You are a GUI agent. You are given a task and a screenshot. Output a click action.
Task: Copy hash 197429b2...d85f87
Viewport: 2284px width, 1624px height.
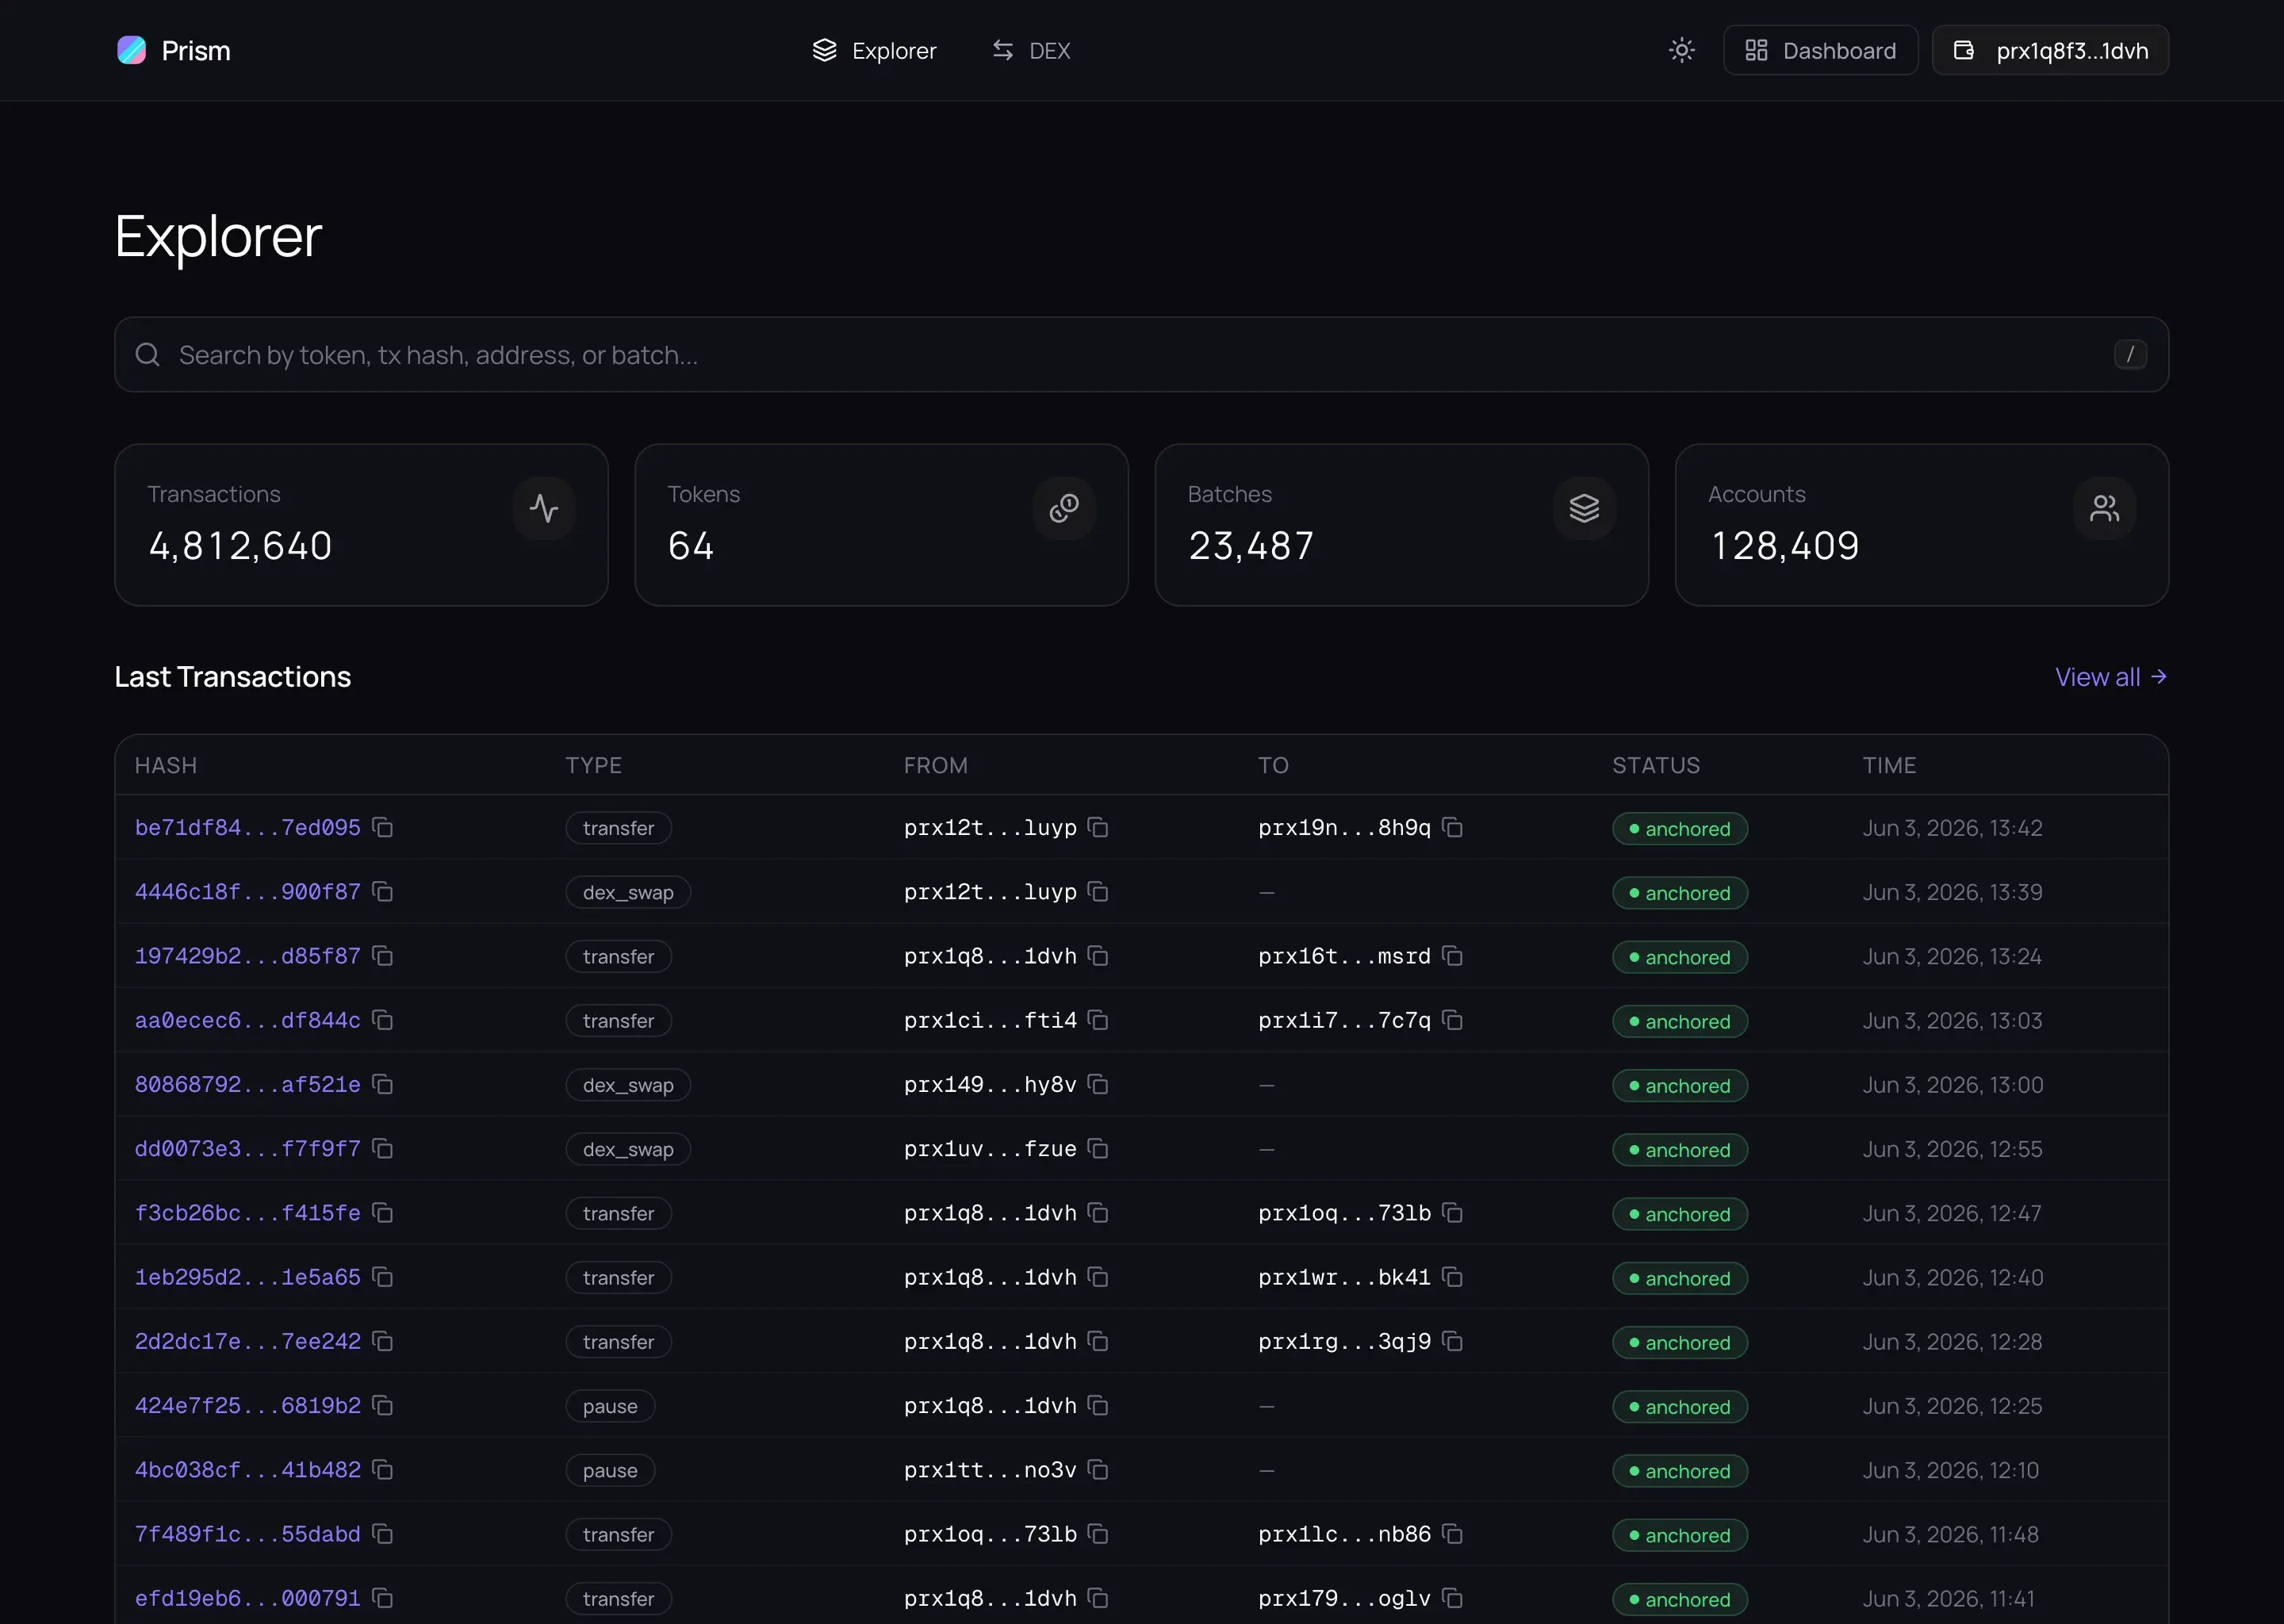(x=382, y=955)
